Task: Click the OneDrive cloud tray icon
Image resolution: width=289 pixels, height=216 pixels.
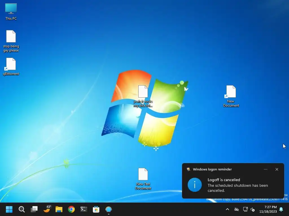Action: point(237,209)
